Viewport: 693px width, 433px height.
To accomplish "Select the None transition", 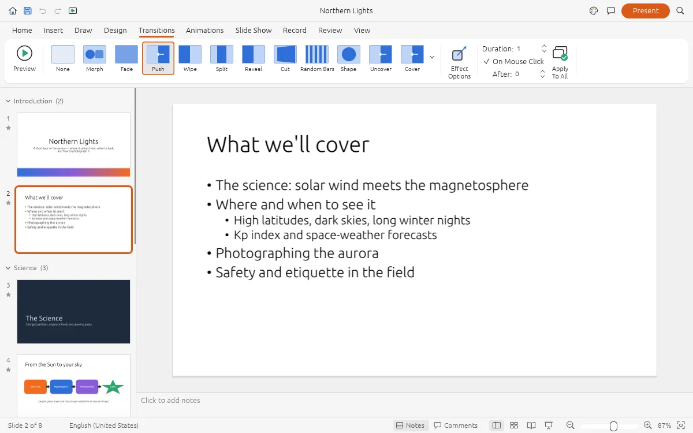I will click(63, 59).
